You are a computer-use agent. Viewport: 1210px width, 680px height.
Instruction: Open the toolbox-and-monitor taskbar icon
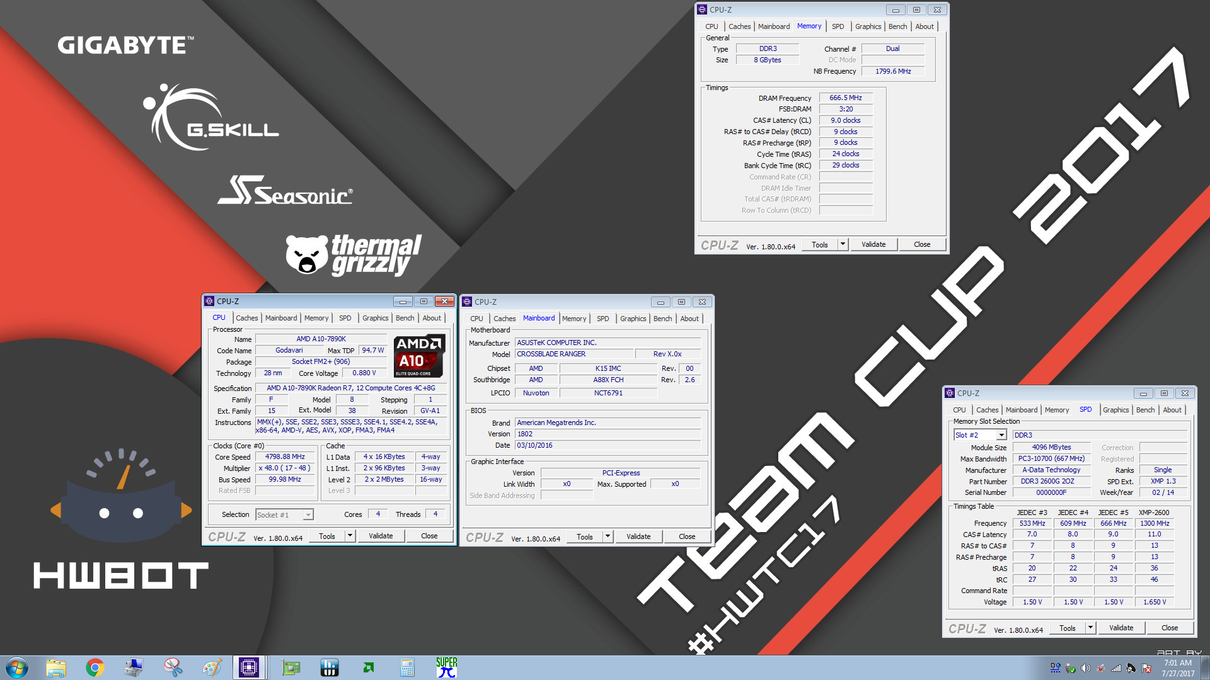[134, 667]
